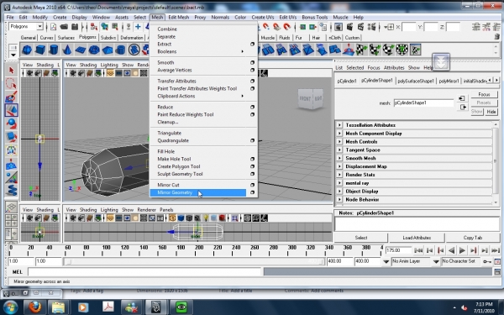
Task: Click the polygon cylinder shelf icon
Action: (x=54, y=50)
